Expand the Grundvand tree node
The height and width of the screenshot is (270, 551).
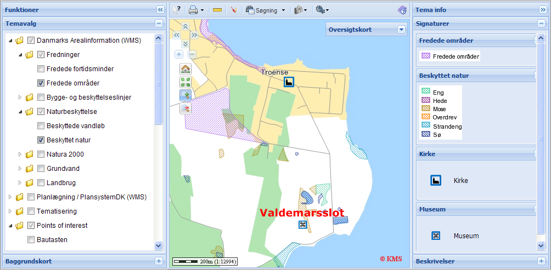[x=20, y=168]
